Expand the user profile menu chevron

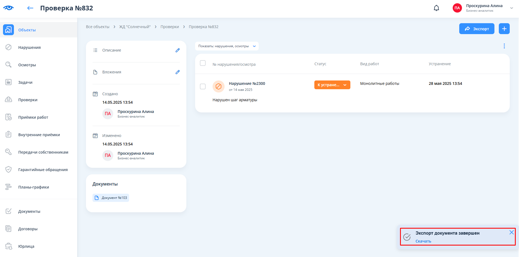click(511, 8)
